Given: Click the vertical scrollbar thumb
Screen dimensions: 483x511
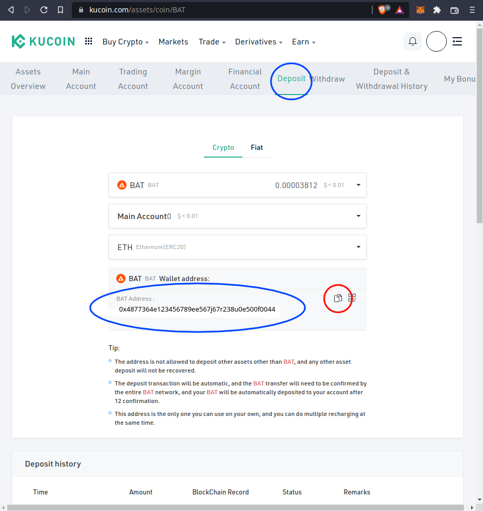Looking at the screenshot, I should [479, 126].
